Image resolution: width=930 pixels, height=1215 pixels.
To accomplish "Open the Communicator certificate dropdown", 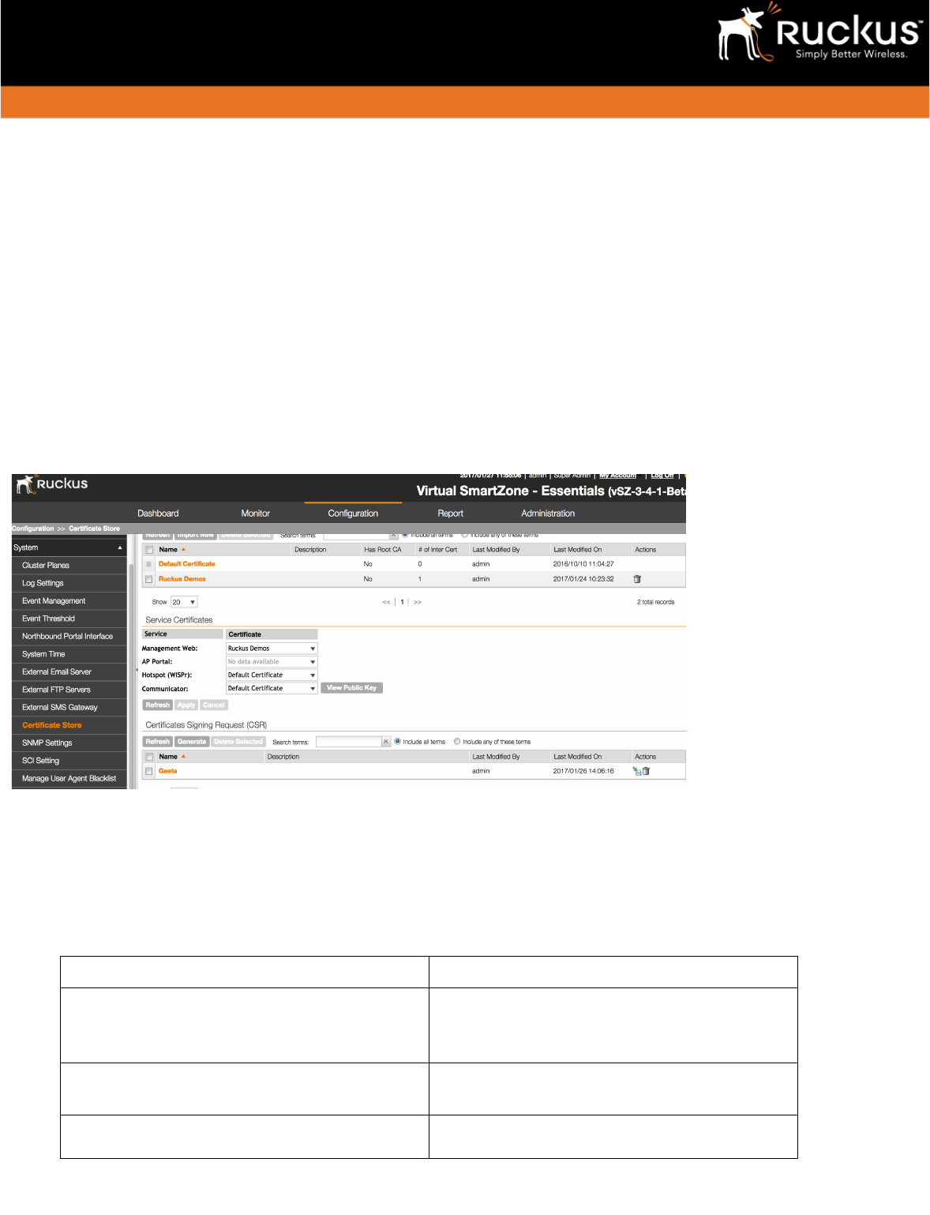I will 272,689.
